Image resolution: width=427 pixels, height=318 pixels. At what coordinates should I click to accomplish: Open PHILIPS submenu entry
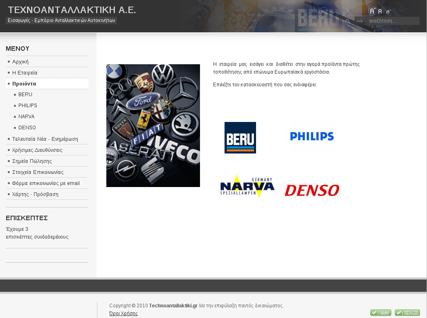pos(27,106)
